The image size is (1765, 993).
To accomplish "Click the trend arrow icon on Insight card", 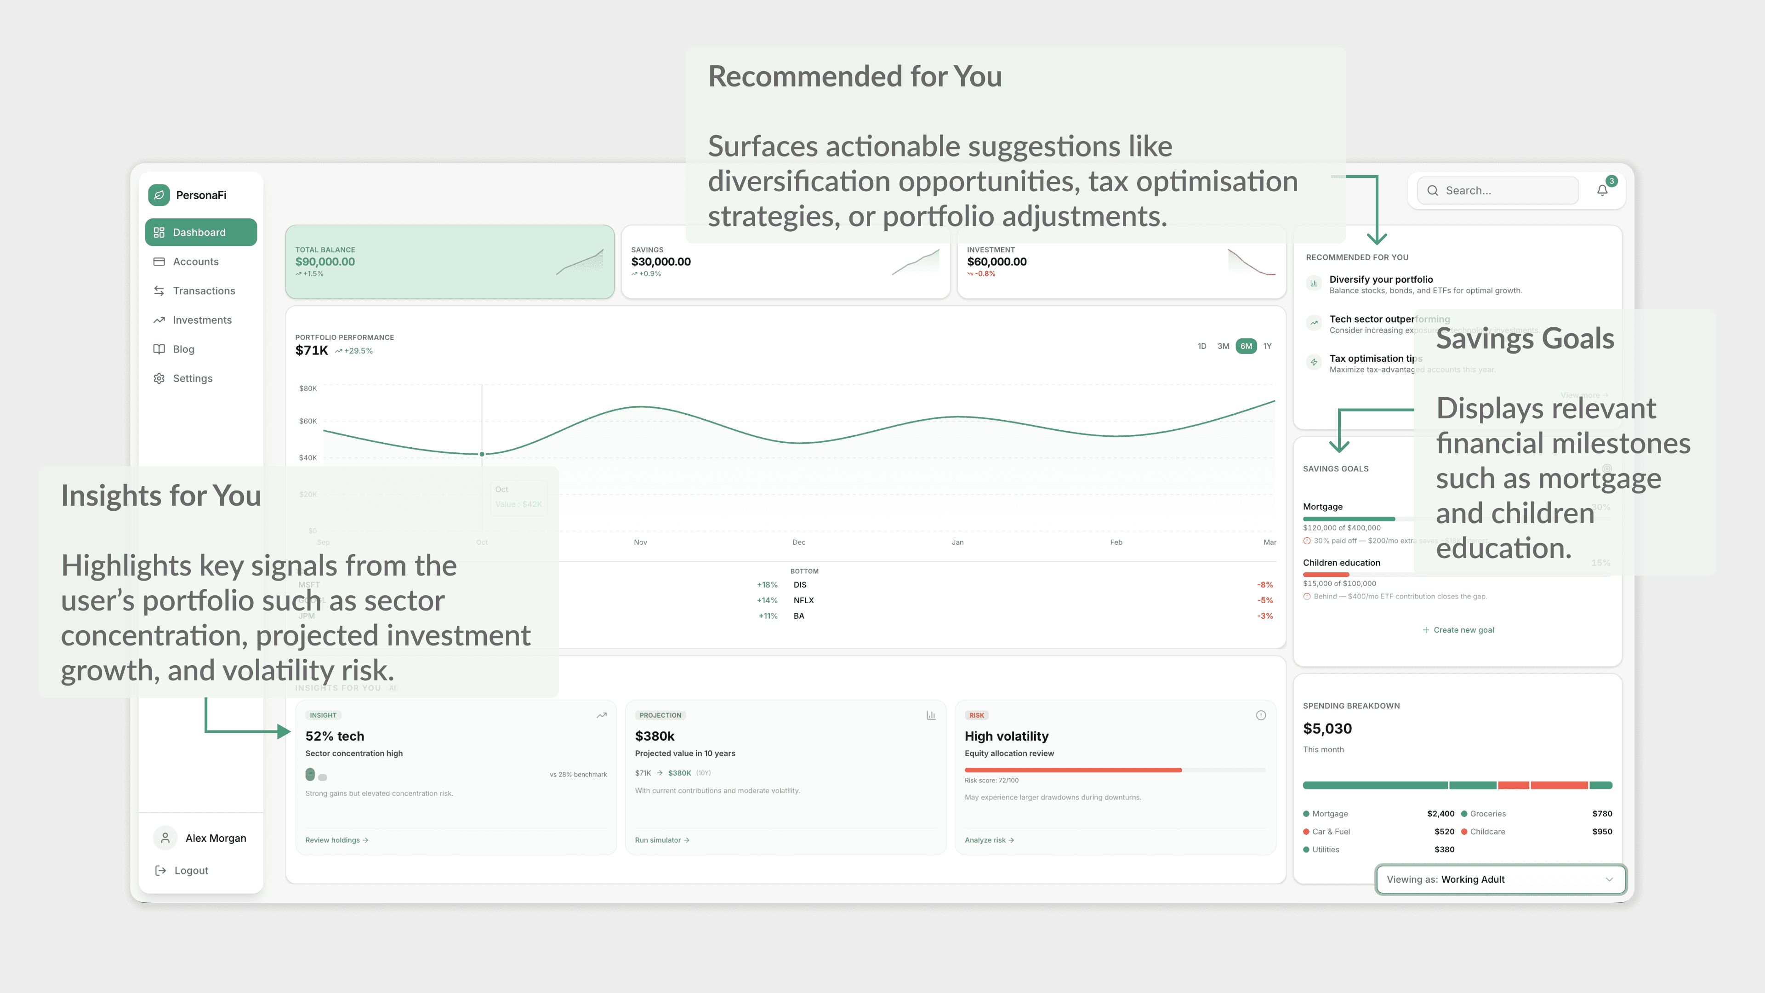I will (602, 715).
